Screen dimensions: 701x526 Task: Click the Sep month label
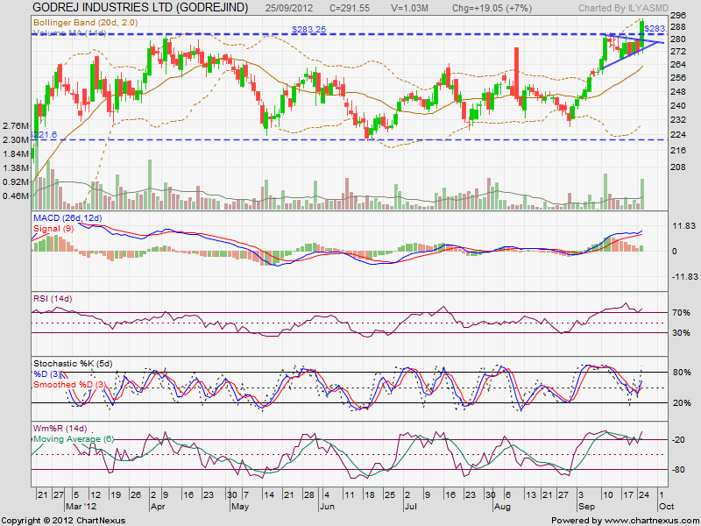click(585, 507)
